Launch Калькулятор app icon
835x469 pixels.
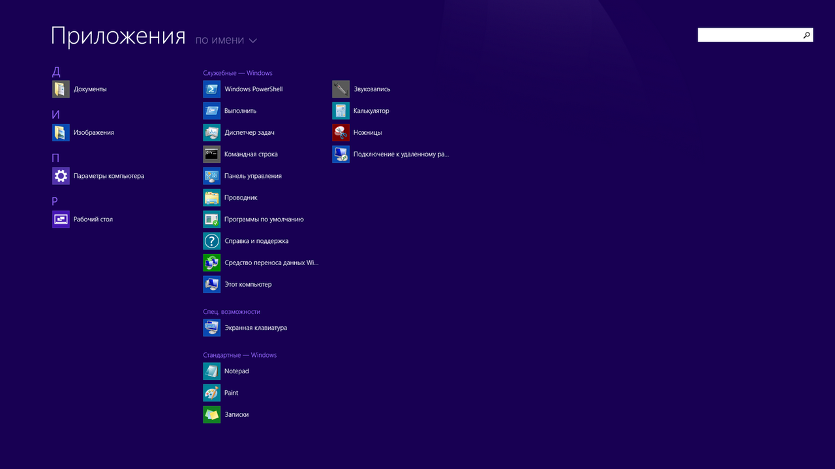tap(341, 111)
